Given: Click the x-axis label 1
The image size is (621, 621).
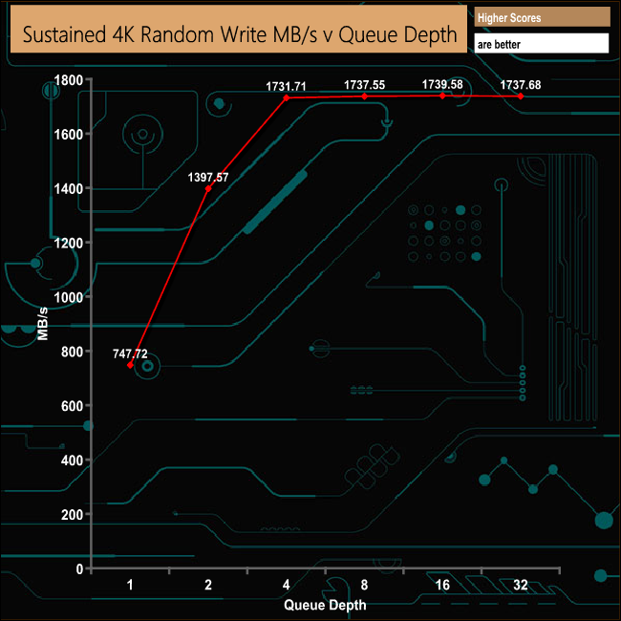Looking at the screenshot, I should (130, 585).
